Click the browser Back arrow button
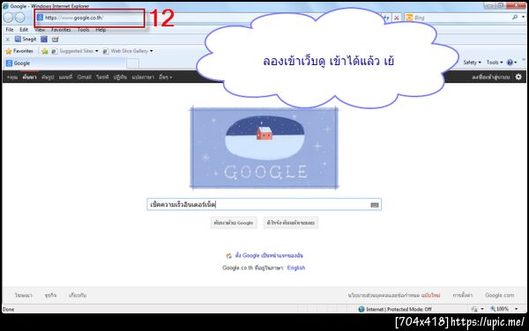This screenshot has height=331, width=529. point(9,18)
